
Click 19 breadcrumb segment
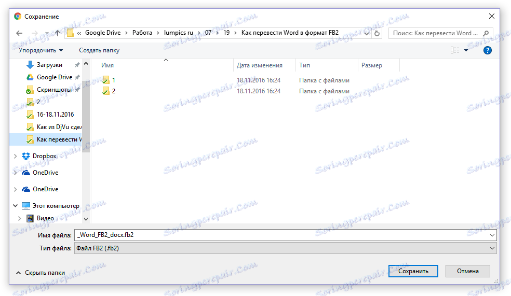click(x=226, y=33)
